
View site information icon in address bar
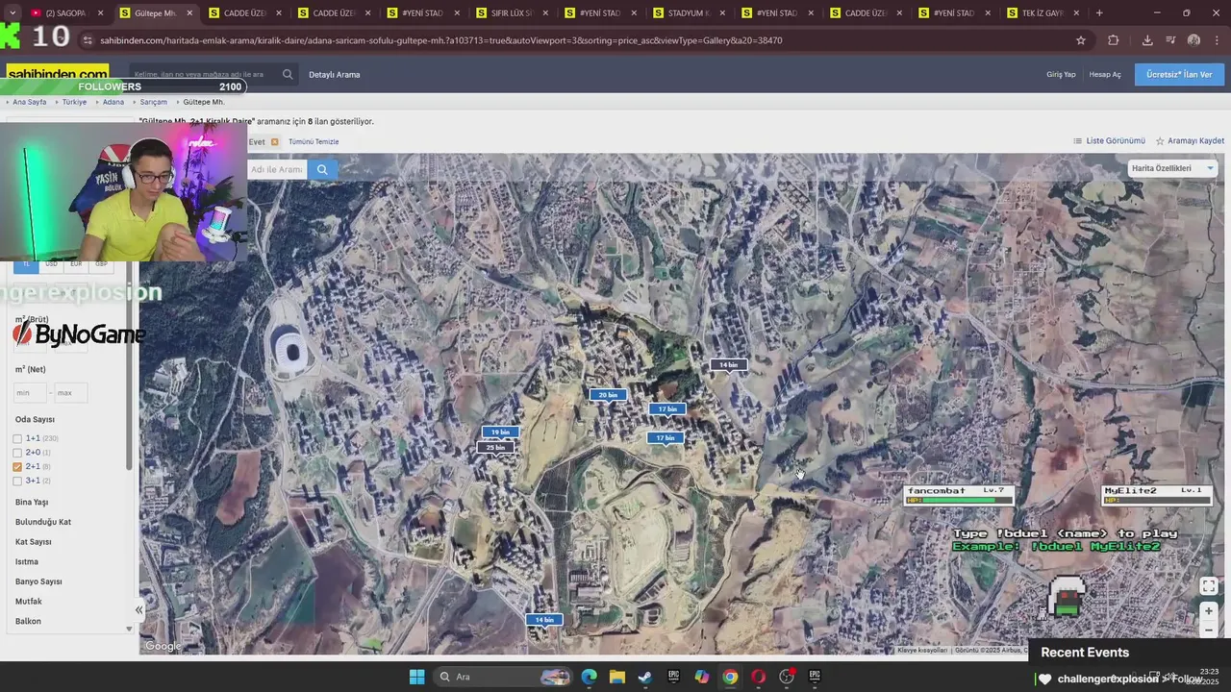pos(88,40)
